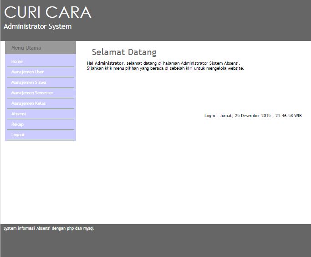Log out using the Logout link

[x=18, y=135]
